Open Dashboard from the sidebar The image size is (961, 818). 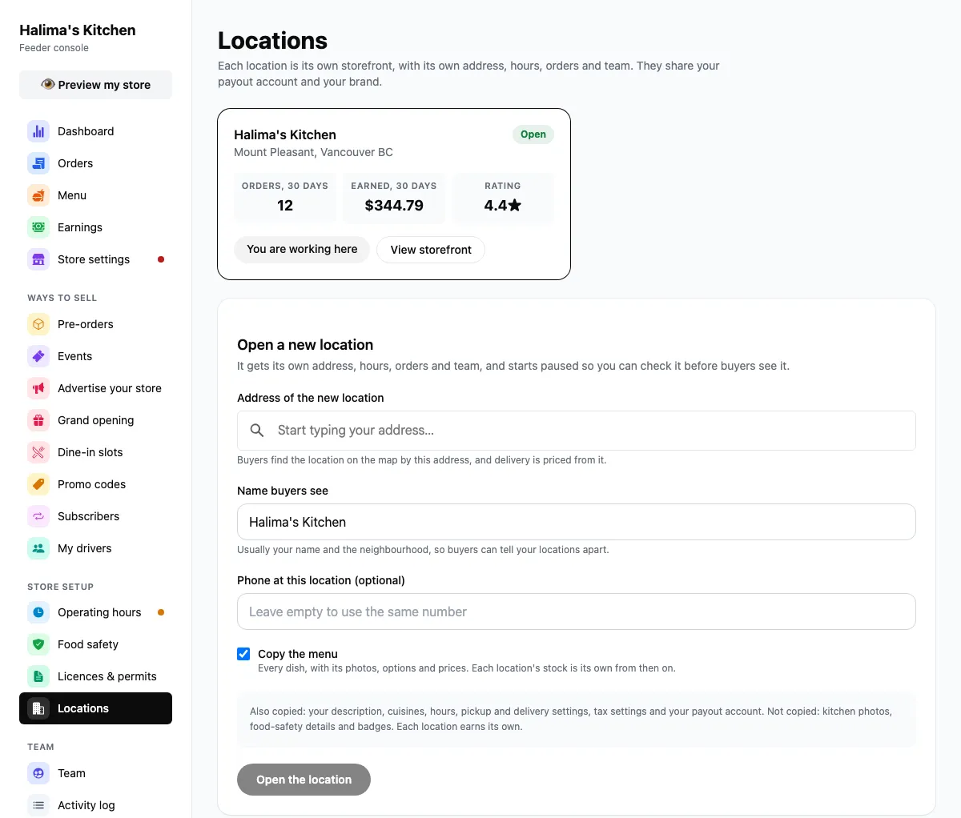pyautogui.click(x=95, y=131)
